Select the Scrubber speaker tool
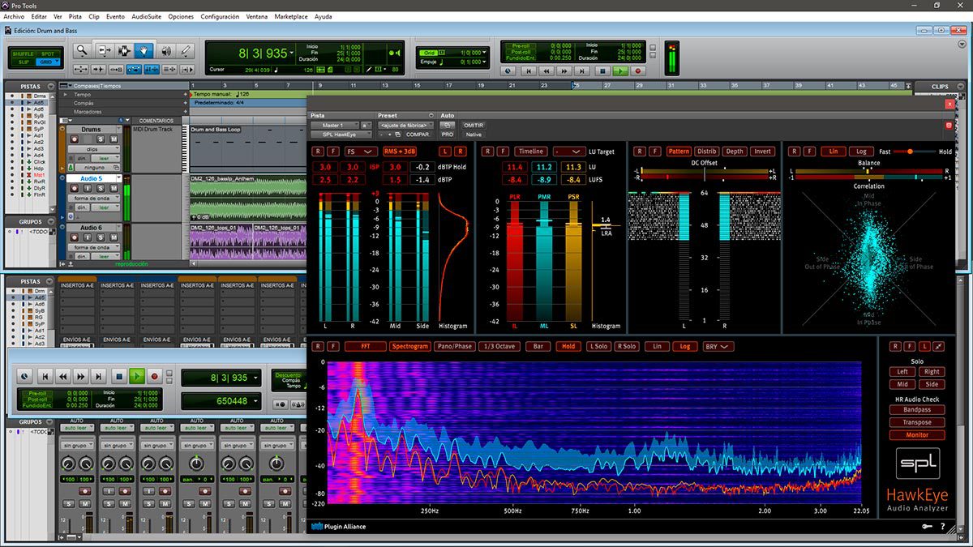Viewport: 973px width, 547px height. coord(166,50)
